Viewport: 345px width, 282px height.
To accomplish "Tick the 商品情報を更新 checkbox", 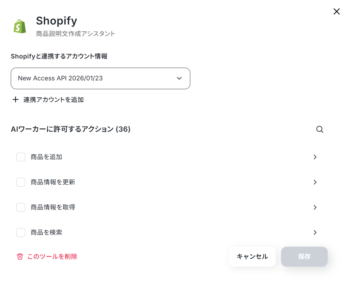I will click(x=21, y=182).
